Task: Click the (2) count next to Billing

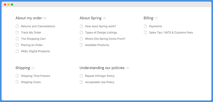Action: click(x=156, y=18)
